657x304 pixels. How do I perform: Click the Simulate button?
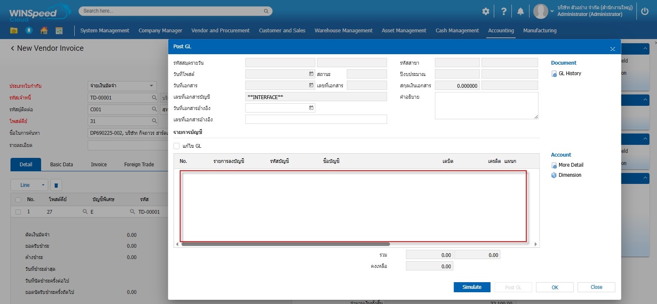click(472, 287)
